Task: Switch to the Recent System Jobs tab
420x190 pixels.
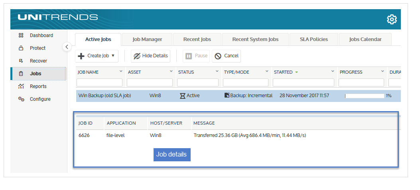Action: coord(255,39)
